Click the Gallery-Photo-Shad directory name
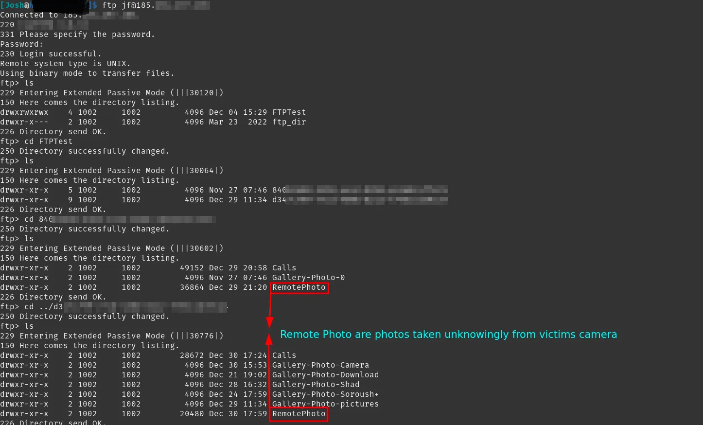The image size is (703, 425). (316, 385)
